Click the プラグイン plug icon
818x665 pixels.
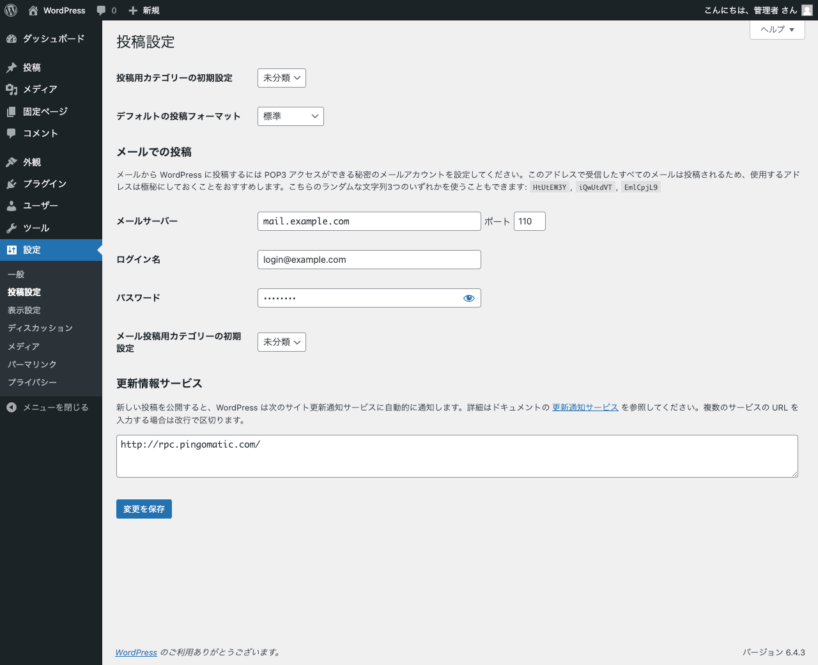tap(12, 184)
